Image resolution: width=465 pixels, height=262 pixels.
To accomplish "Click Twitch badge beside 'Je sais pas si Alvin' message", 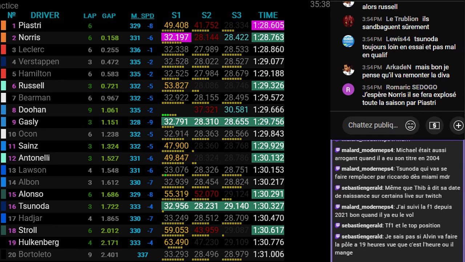I will [337, 237].
